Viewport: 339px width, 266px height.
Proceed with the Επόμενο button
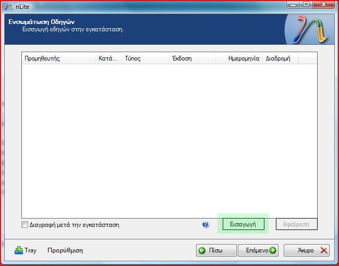coord(258,250)
